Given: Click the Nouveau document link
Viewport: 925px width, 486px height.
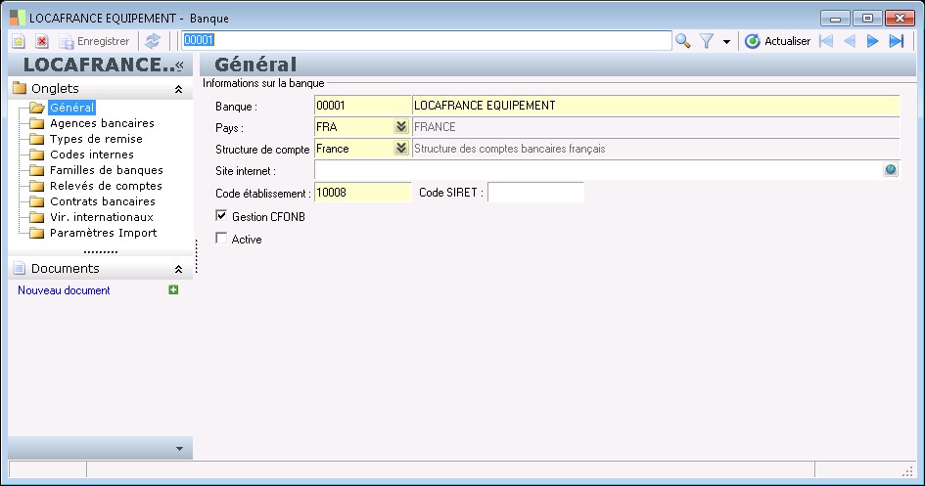Looking at the screenshot, I should point(64,290).
